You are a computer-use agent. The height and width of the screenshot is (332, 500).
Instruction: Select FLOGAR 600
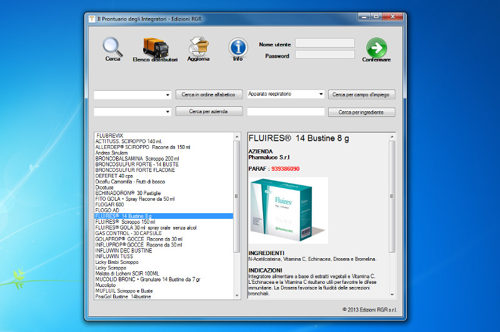pyautogui.click(x=164, y=204)
